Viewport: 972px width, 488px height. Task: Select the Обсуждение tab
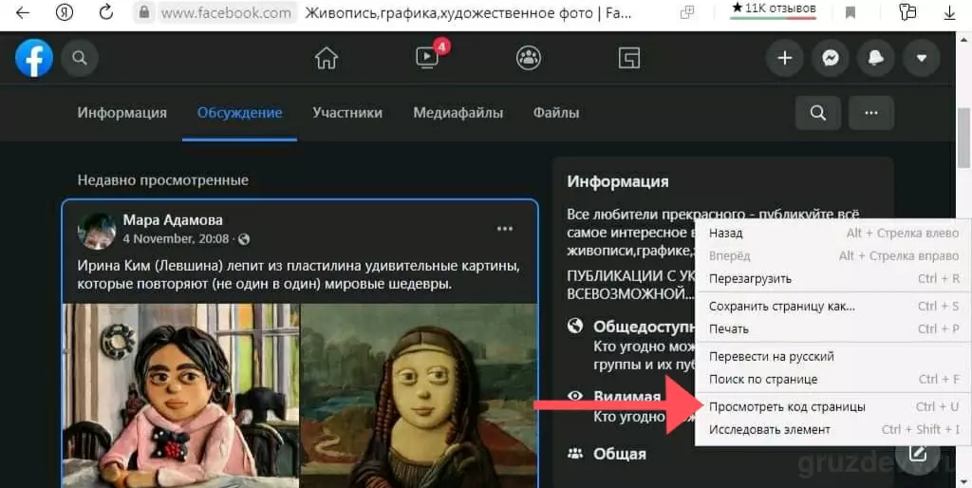coord(240,113)
